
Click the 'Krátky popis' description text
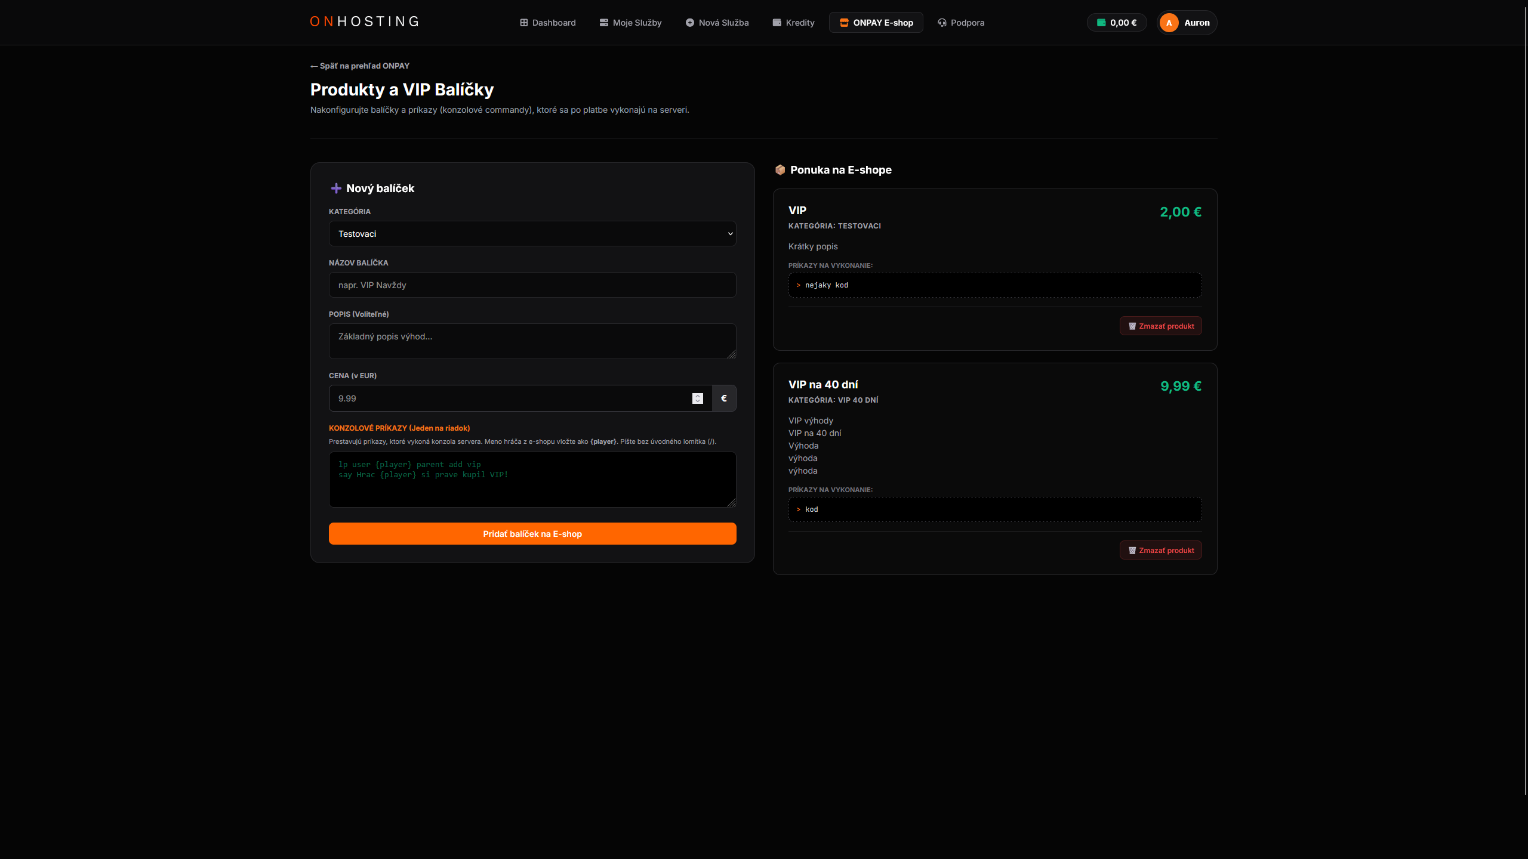[x=813, y=246]
